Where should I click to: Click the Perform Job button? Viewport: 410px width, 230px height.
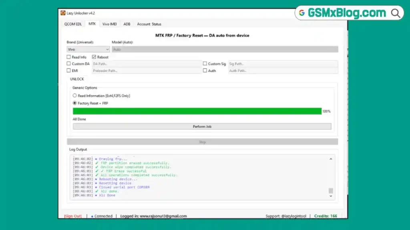point(202,127)
